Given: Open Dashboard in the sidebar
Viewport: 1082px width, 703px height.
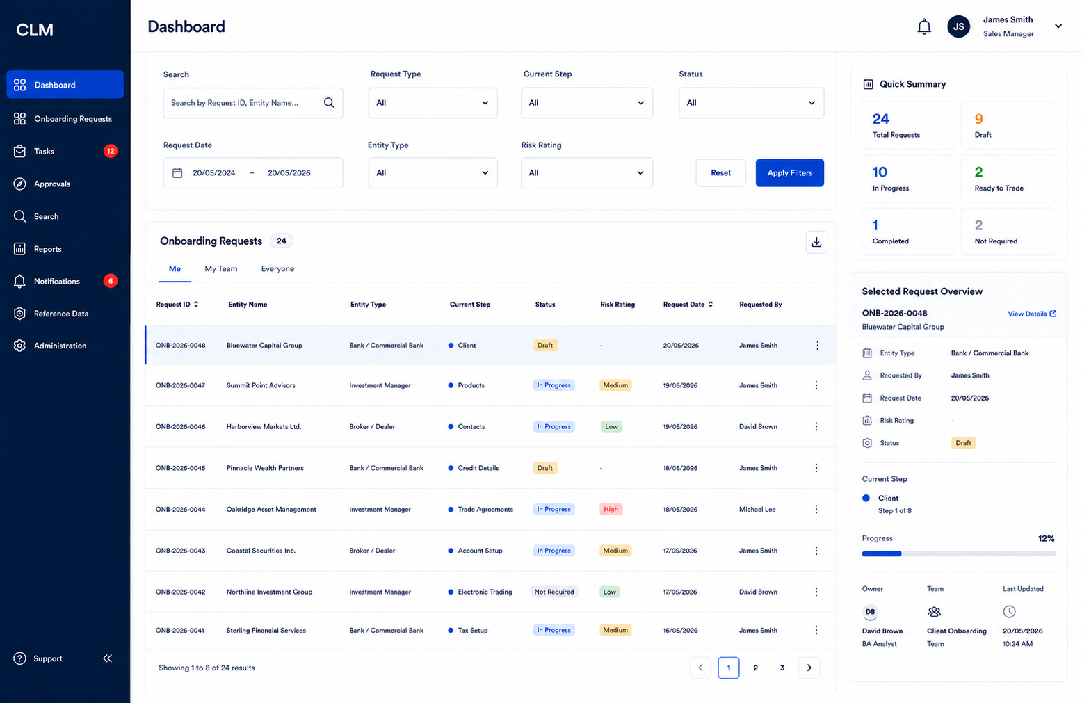Looking at the screenshot, I should point(65,85).
